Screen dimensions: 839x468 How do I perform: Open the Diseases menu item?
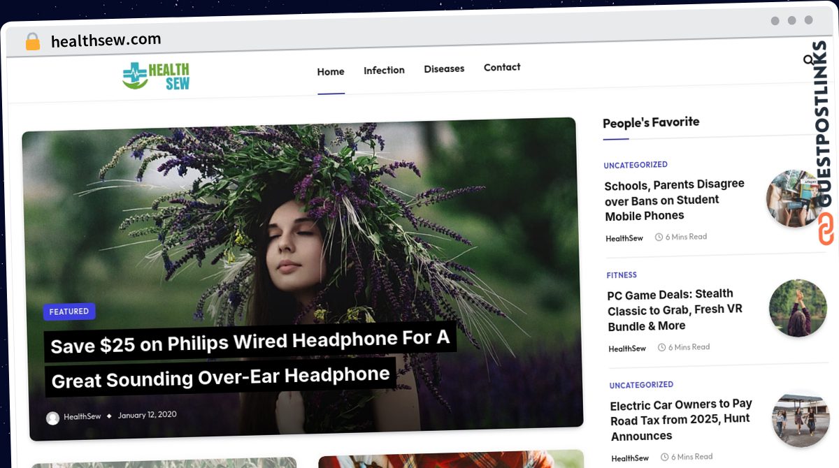pyautogui.click(x=444, y=68)
